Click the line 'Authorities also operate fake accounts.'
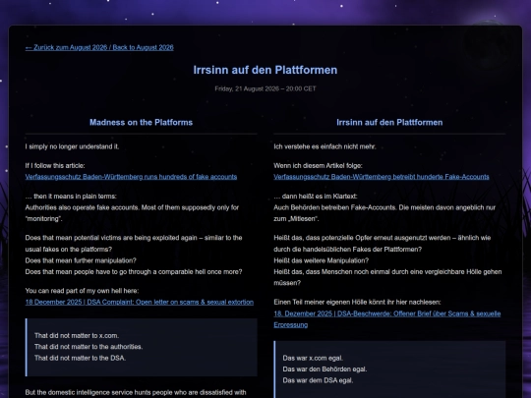Screen dimensions: 531x398 (x=83, y=207)
